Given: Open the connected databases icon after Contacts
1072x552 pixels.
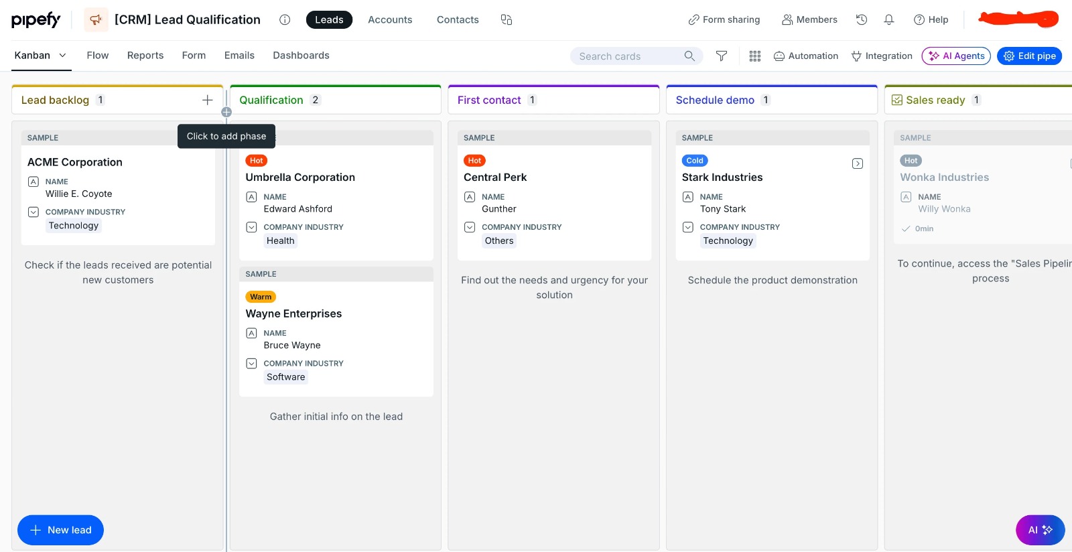Looking at the screenshot, I should coord(507,20).
